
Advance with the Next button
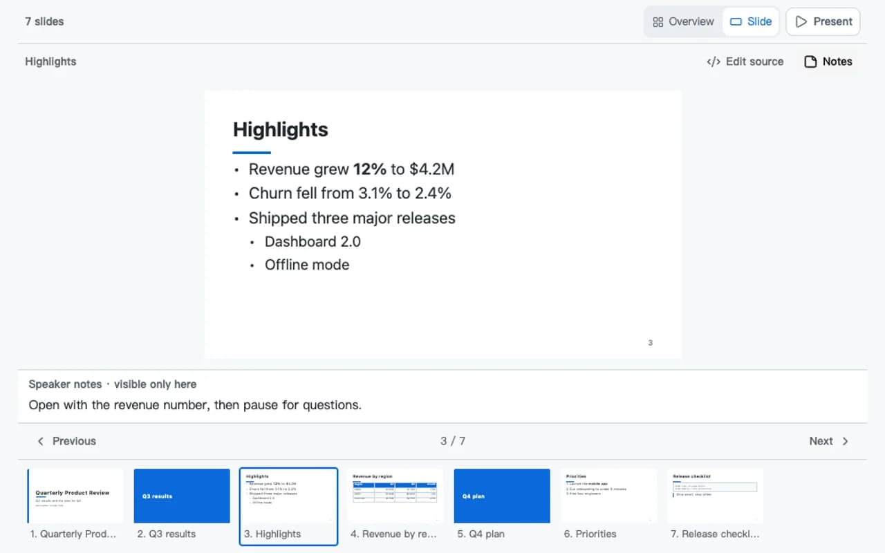[x=829, y=441]
